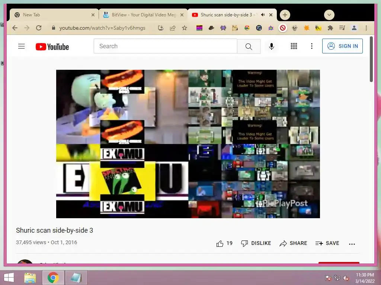This screenshot has height=285, width=381.
Task: Open the Chrome three-dot menu
Action: coord(366,28)
